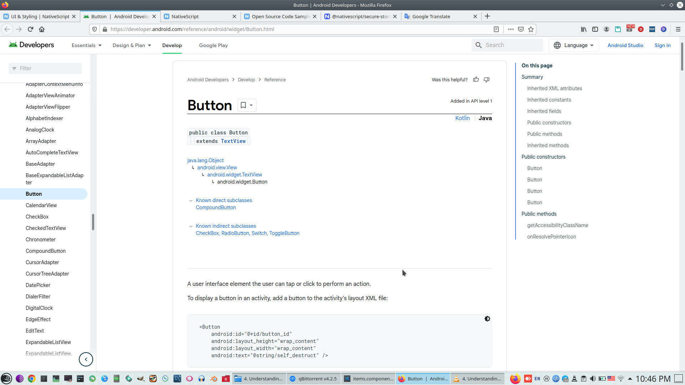685x385 pixels.
Task: Click the developer site Search field
Action: (x=511, y=45)
